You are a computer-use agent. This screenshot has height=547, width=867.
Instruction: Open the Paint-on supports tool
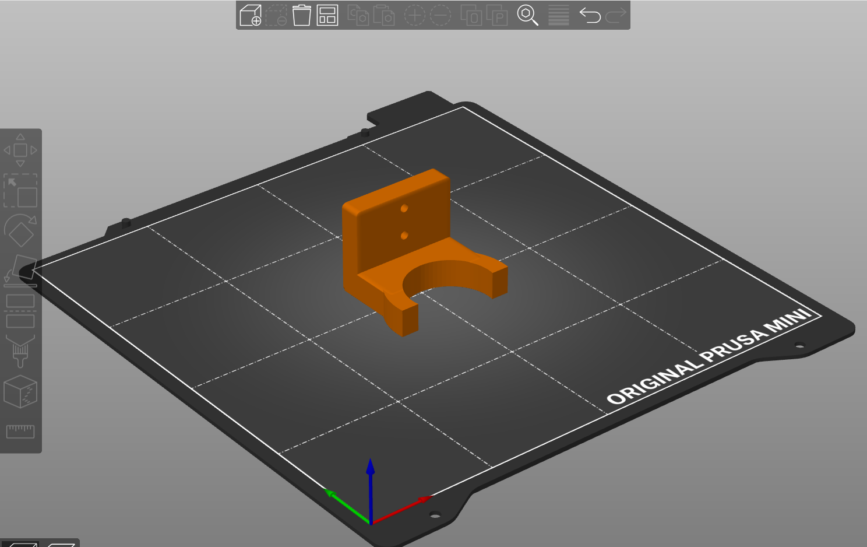pos(20,351)
